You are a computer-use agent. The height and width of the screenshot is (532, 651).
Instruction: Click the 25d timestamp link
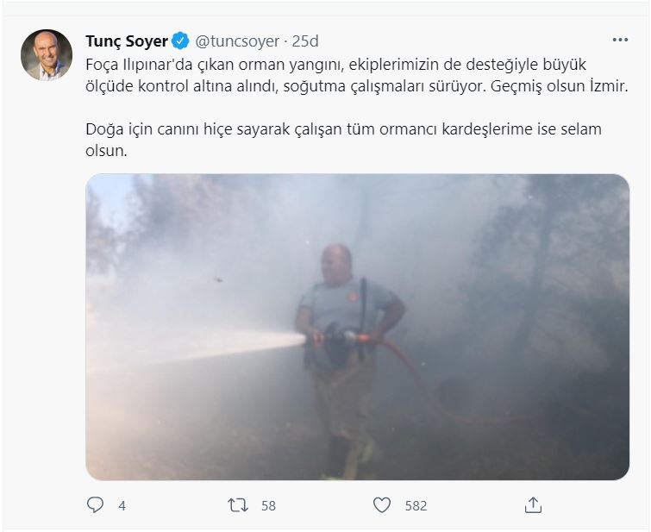[305, 41]
